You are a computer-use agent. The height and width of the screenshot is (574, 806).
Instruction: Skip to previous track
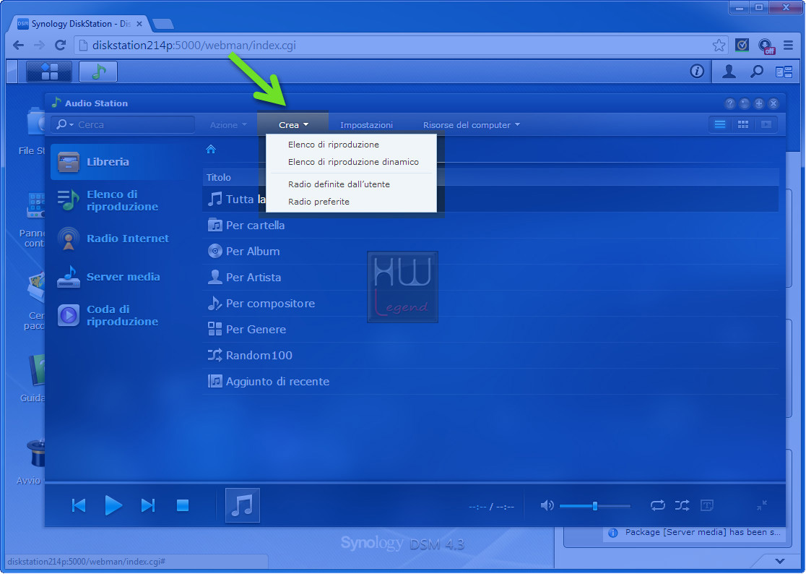[79, 505]
